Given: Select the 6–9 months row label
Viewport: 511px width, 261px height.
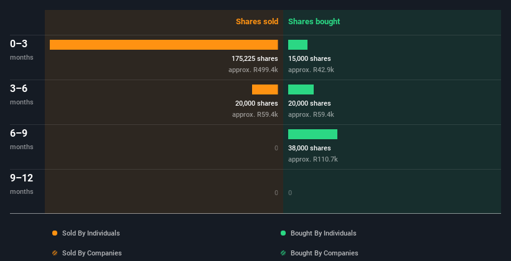Looking at the screenshot, I should coord(22,139).
